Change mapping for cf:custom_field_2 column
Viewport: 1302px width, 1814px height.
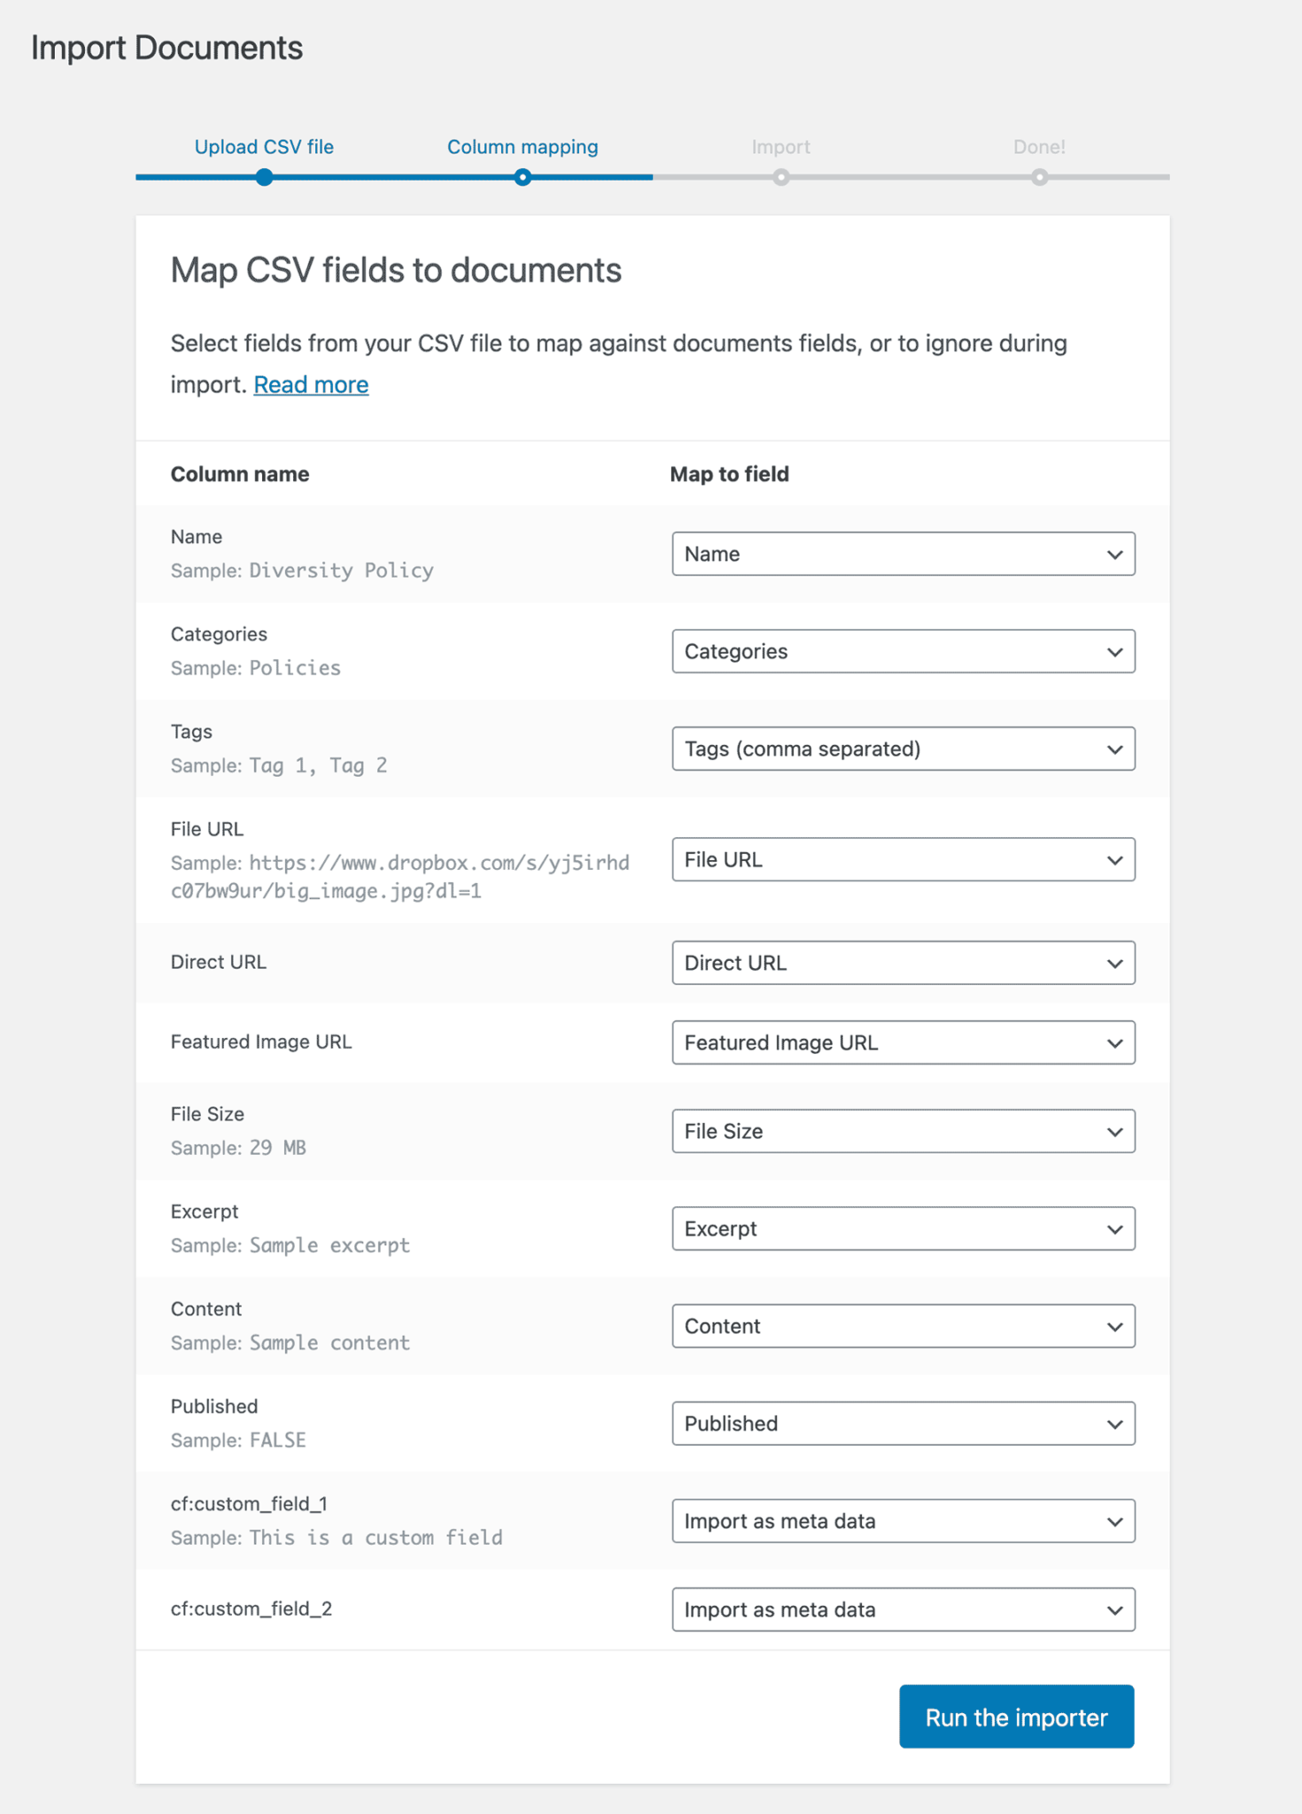click(x=903, y=1609)
